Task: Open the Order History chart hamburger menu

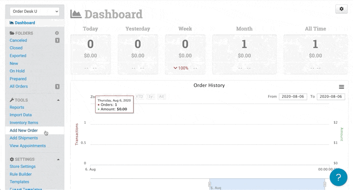Action: point(341,87)
